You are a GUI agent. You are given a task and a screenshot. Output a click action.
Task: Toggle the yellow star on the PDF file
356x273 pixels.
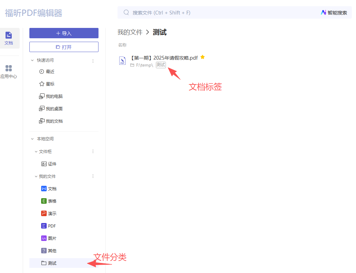(x=203, y=57)
